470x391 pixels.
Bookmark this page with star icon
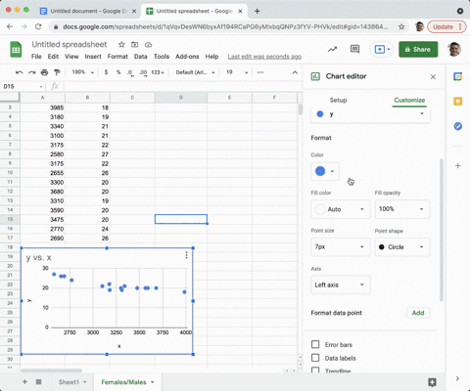coord(401,26)
